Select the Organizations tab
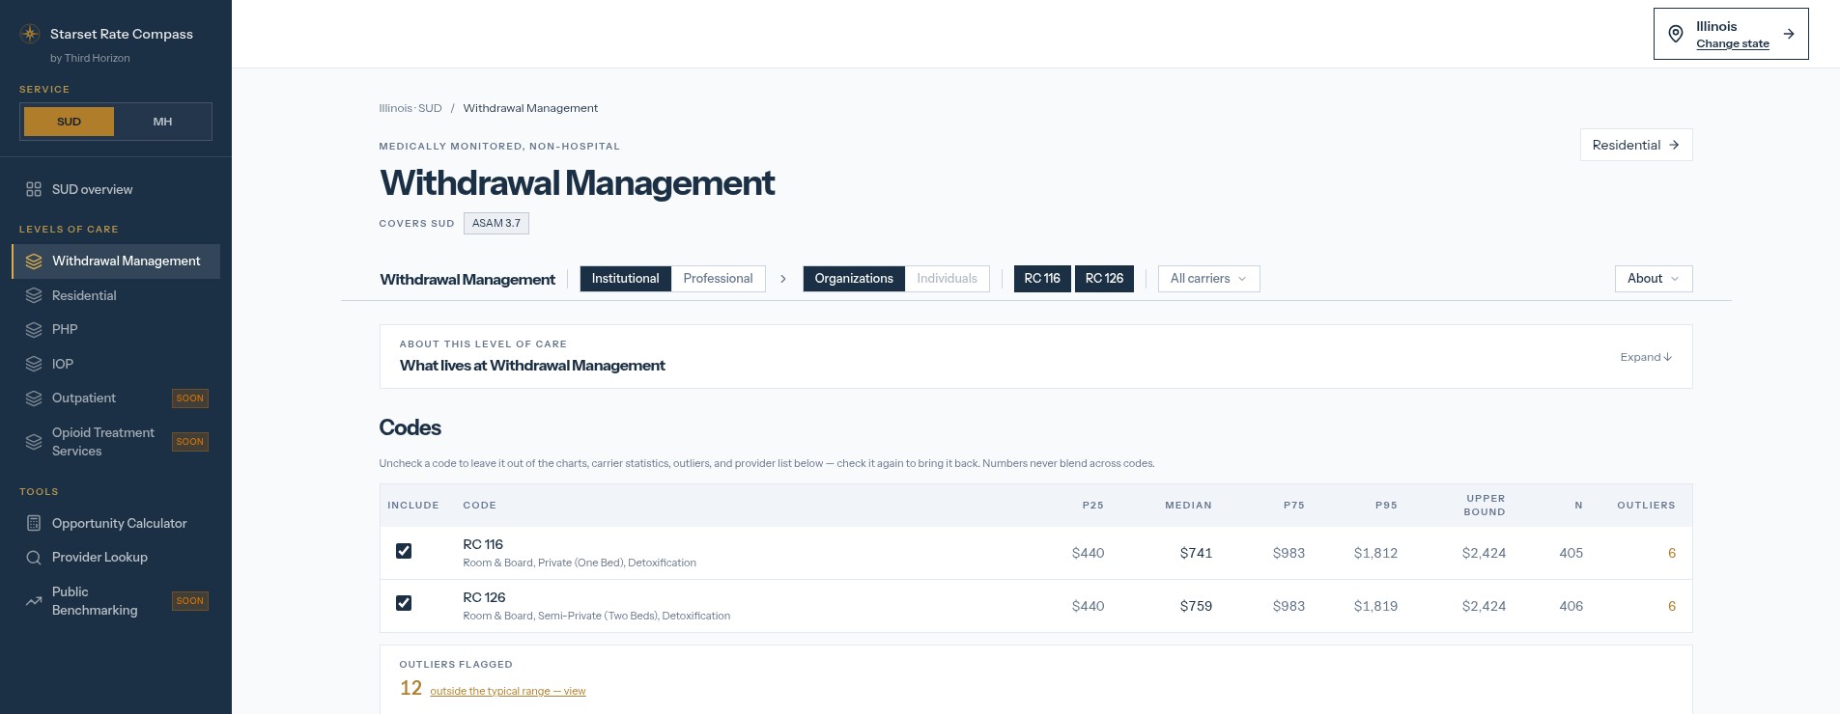1840x714 pixels. 854,279
